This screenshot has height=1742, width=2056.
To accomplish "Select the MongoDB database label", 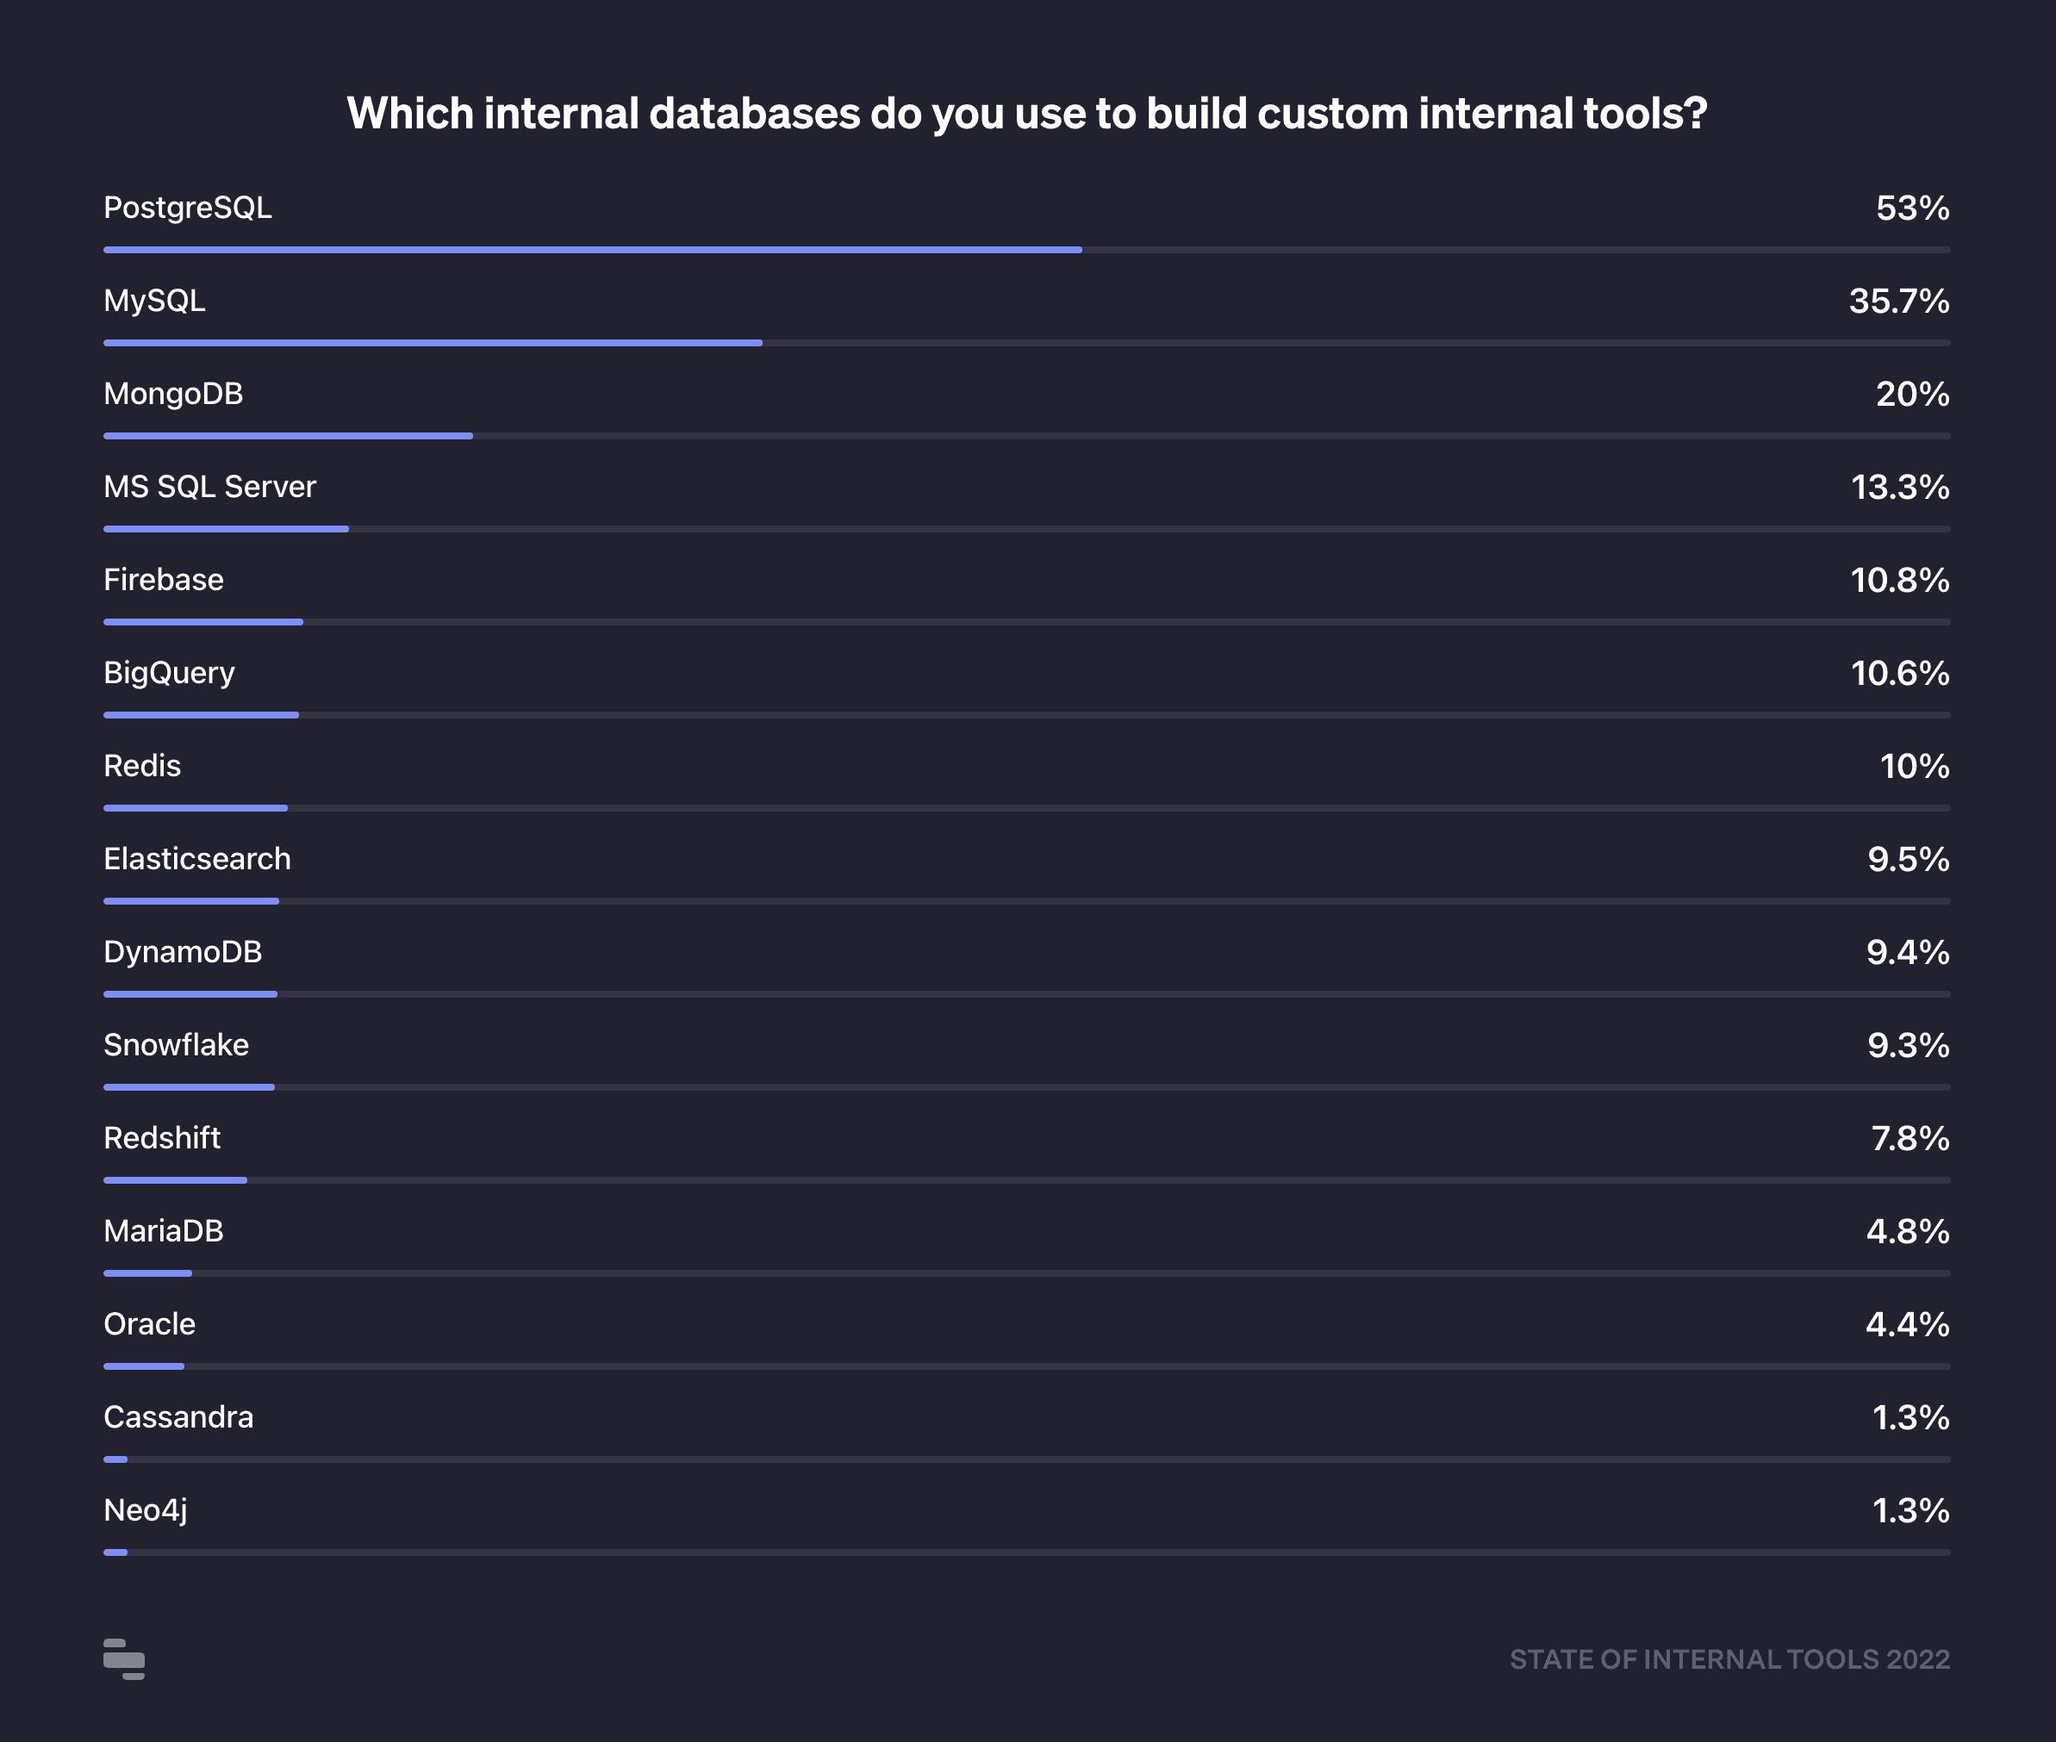I will [x=173, y=394].
